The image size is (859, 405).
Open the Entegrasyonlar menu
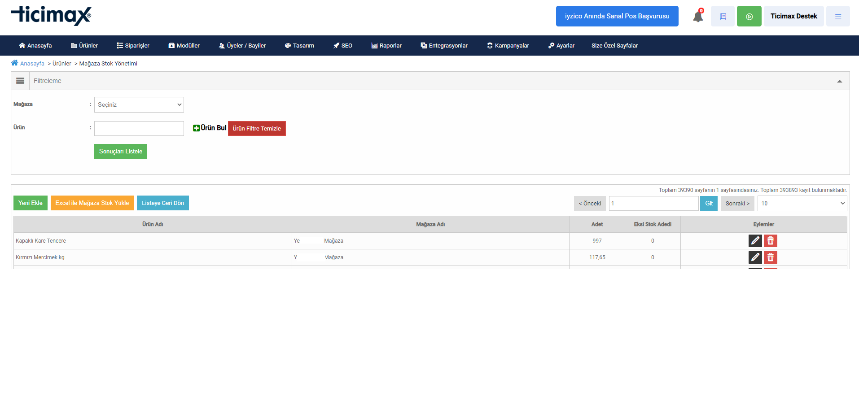(444, 46)
